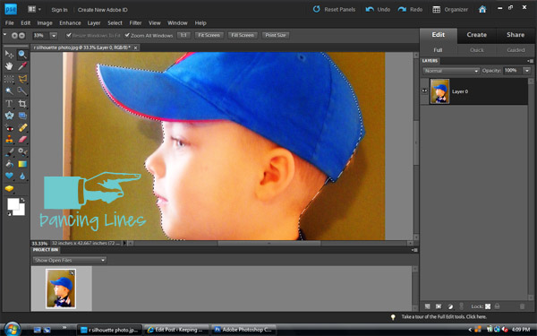
Task: Select the Magnetic Lasso tool
Action: click(x=22, y=79)
